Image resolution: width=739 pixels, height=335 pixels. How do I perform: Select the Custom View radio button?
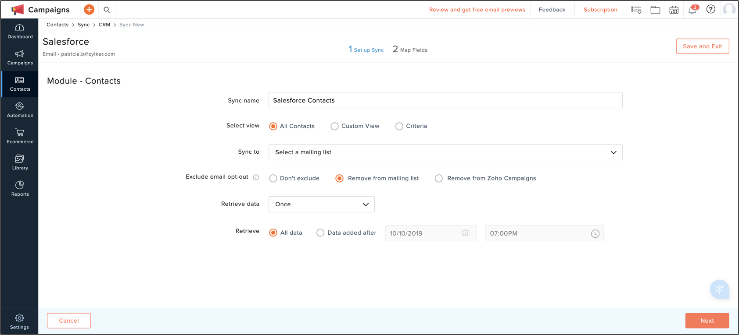pos(334,126)
